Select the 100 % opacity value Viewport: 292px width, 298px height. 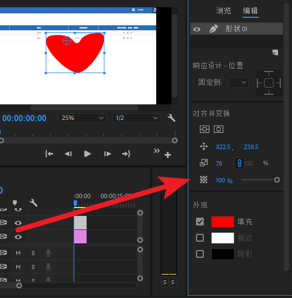coord(224,180)
